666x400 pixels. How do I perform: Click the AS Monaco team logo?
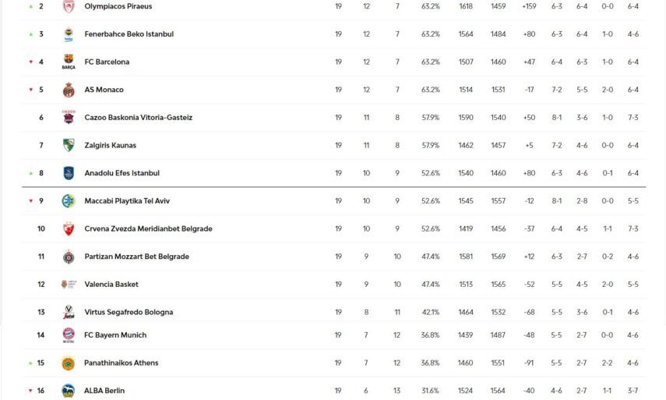[69, 90]
